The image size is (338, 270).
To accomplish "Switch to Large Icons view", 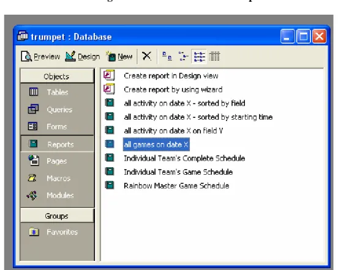I will pyautogui.click(x=167, y=56).
